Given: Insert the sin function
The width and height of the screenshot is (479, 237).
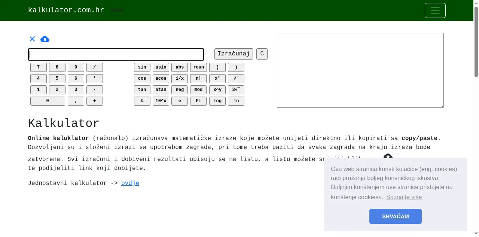Looking at the screenshot, I should pyautogui.click(x=142, y=67).
